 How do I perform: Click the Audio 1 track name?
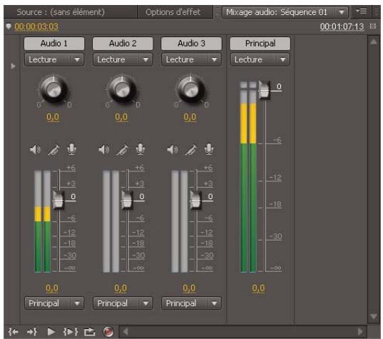click(54, 44)
